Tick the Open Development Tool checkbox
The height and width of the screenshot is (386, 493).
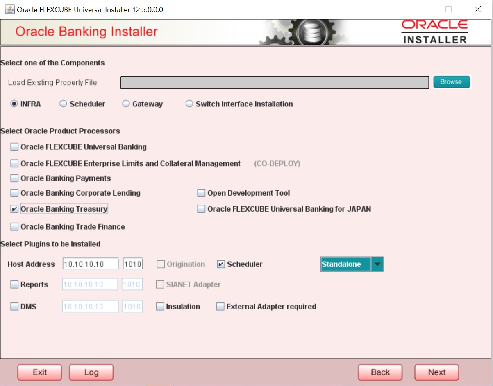pyautogui.click(x=201, y=193)
